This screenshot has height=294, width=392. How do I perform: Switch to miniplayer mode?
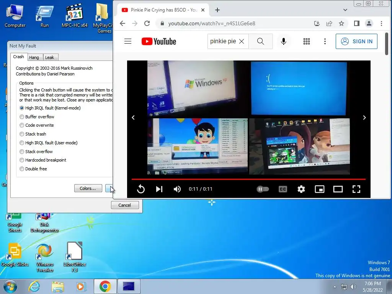(320, 189)
